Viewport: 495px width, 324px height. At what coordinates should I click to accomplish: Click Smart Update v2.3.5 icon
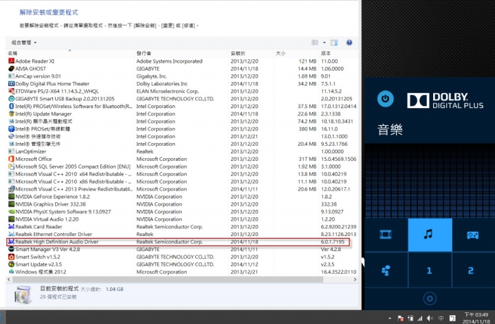pyautogui.click(x=11, y=264)
